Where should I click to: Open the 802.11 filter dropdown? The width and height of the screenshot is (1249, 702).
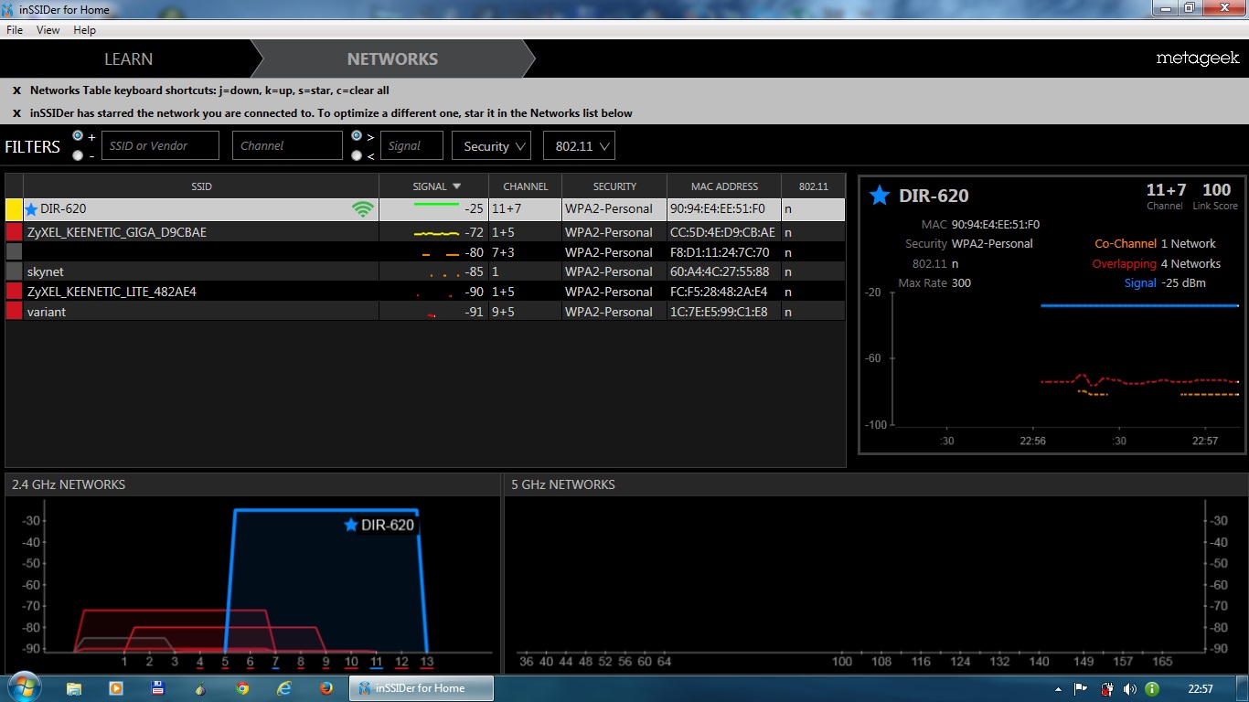[x=579, y=145]
